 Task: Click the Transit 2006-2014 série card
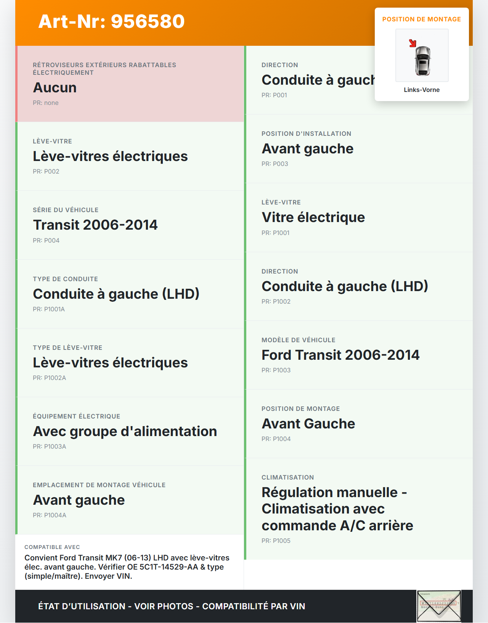point(130,225)
